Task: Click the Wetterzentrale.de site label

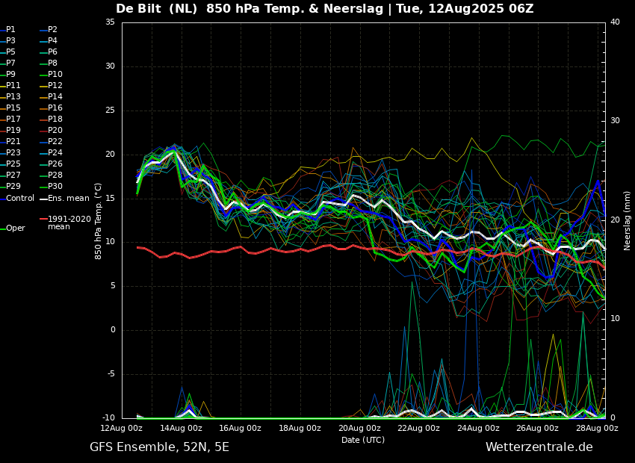Action: tap(539, 447)
